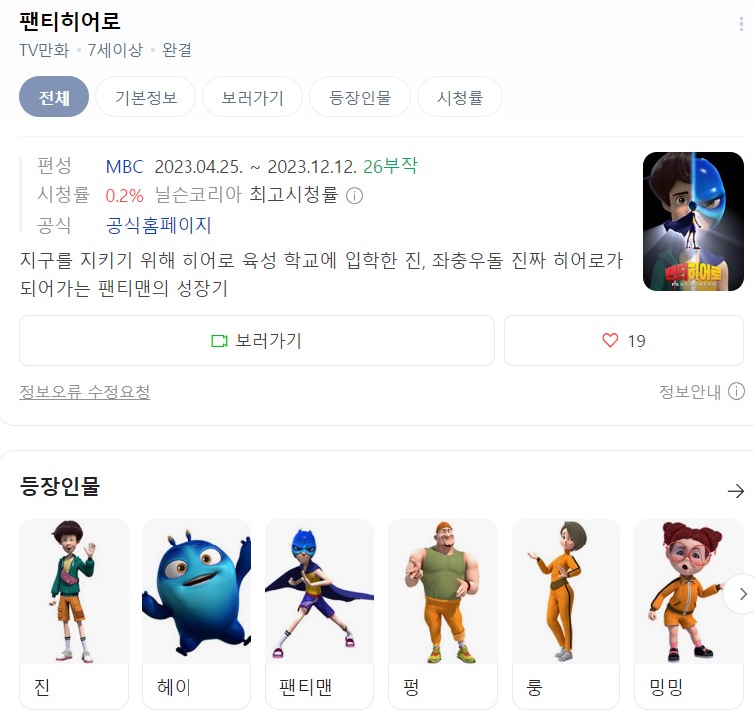Viewport: 754px width, 726px height.
Task: Open the 공식홈페이지 link
Action: click(x=159, y=225)
